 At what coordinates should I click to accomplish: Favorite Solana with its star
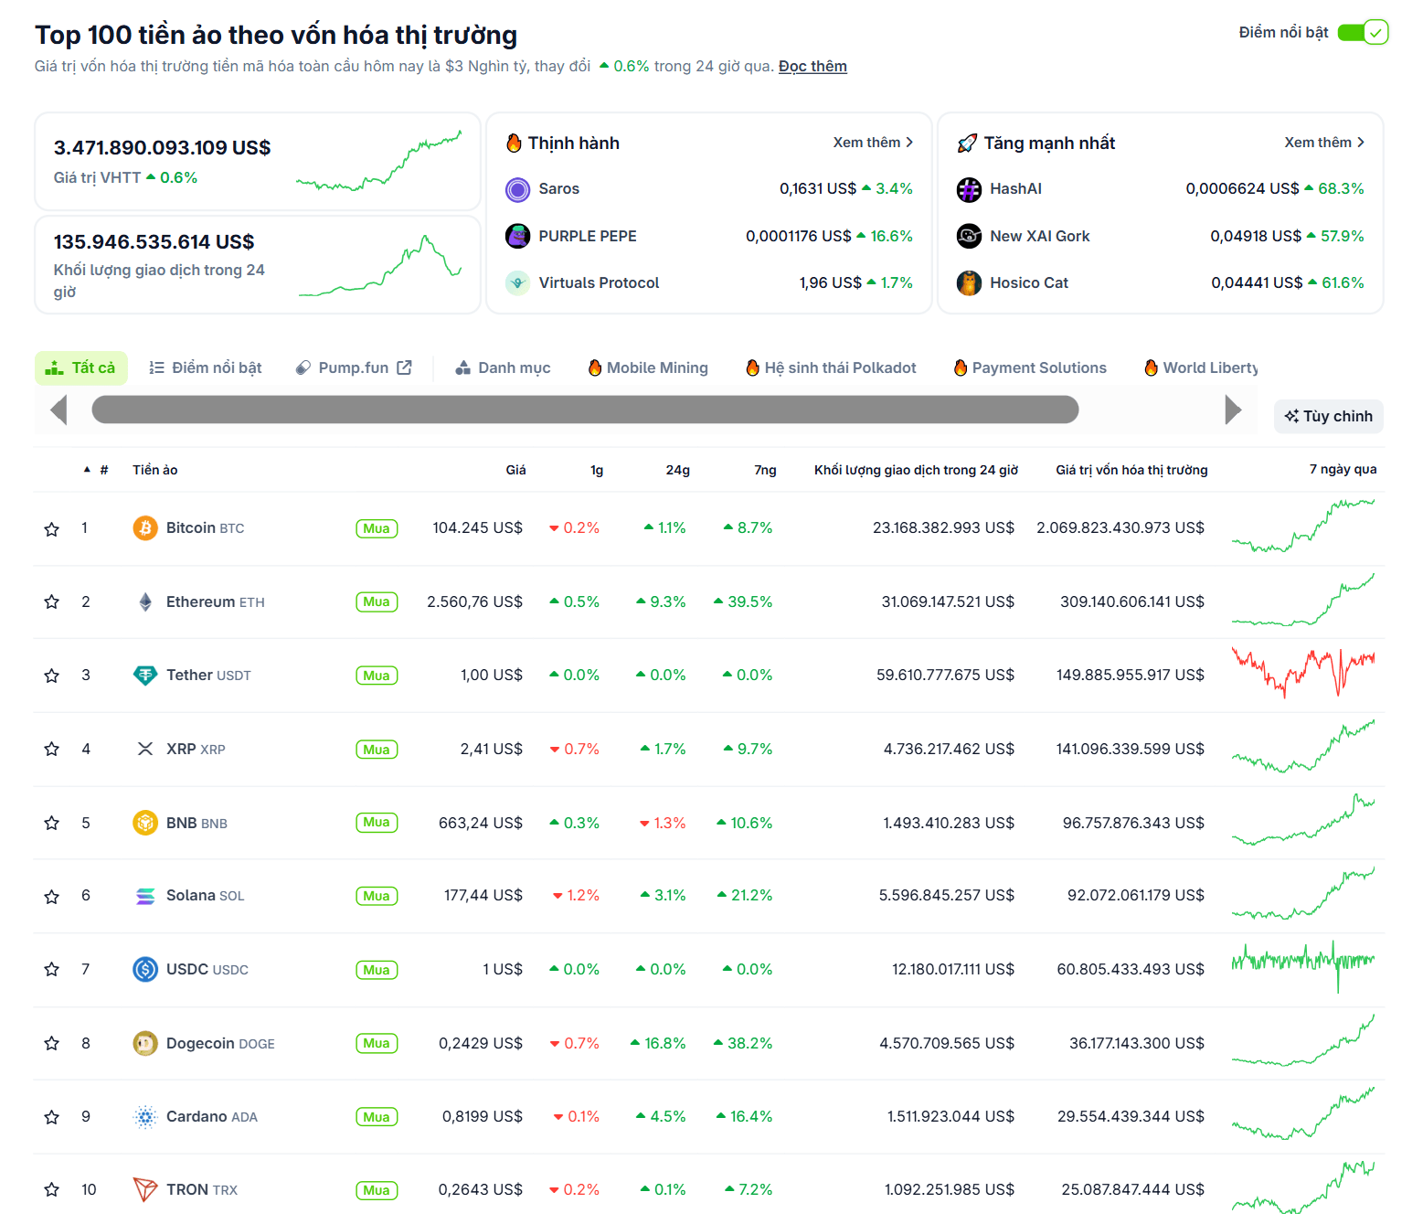coord(52,897)
